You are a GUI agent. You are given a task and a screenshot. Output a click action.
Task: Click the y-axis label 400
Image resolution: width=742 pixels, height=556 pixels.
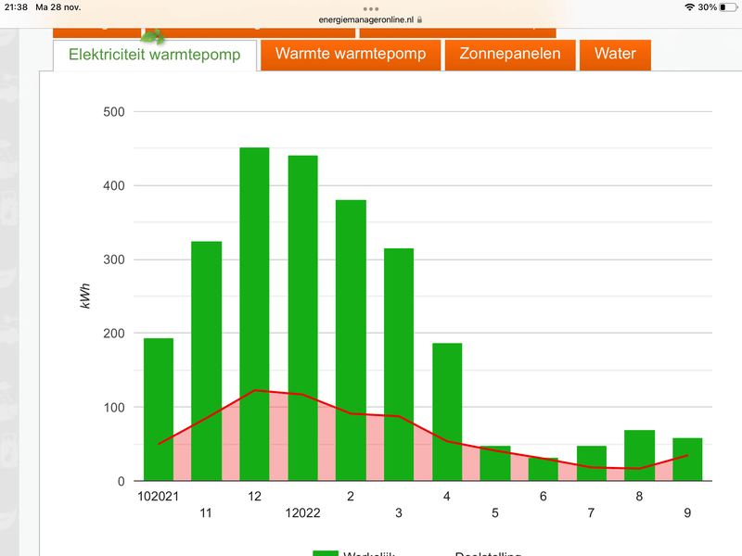114,186
